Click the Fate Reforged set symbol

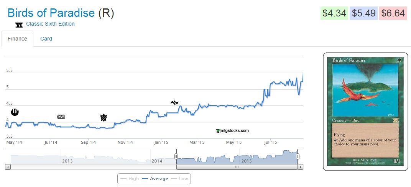175,102
